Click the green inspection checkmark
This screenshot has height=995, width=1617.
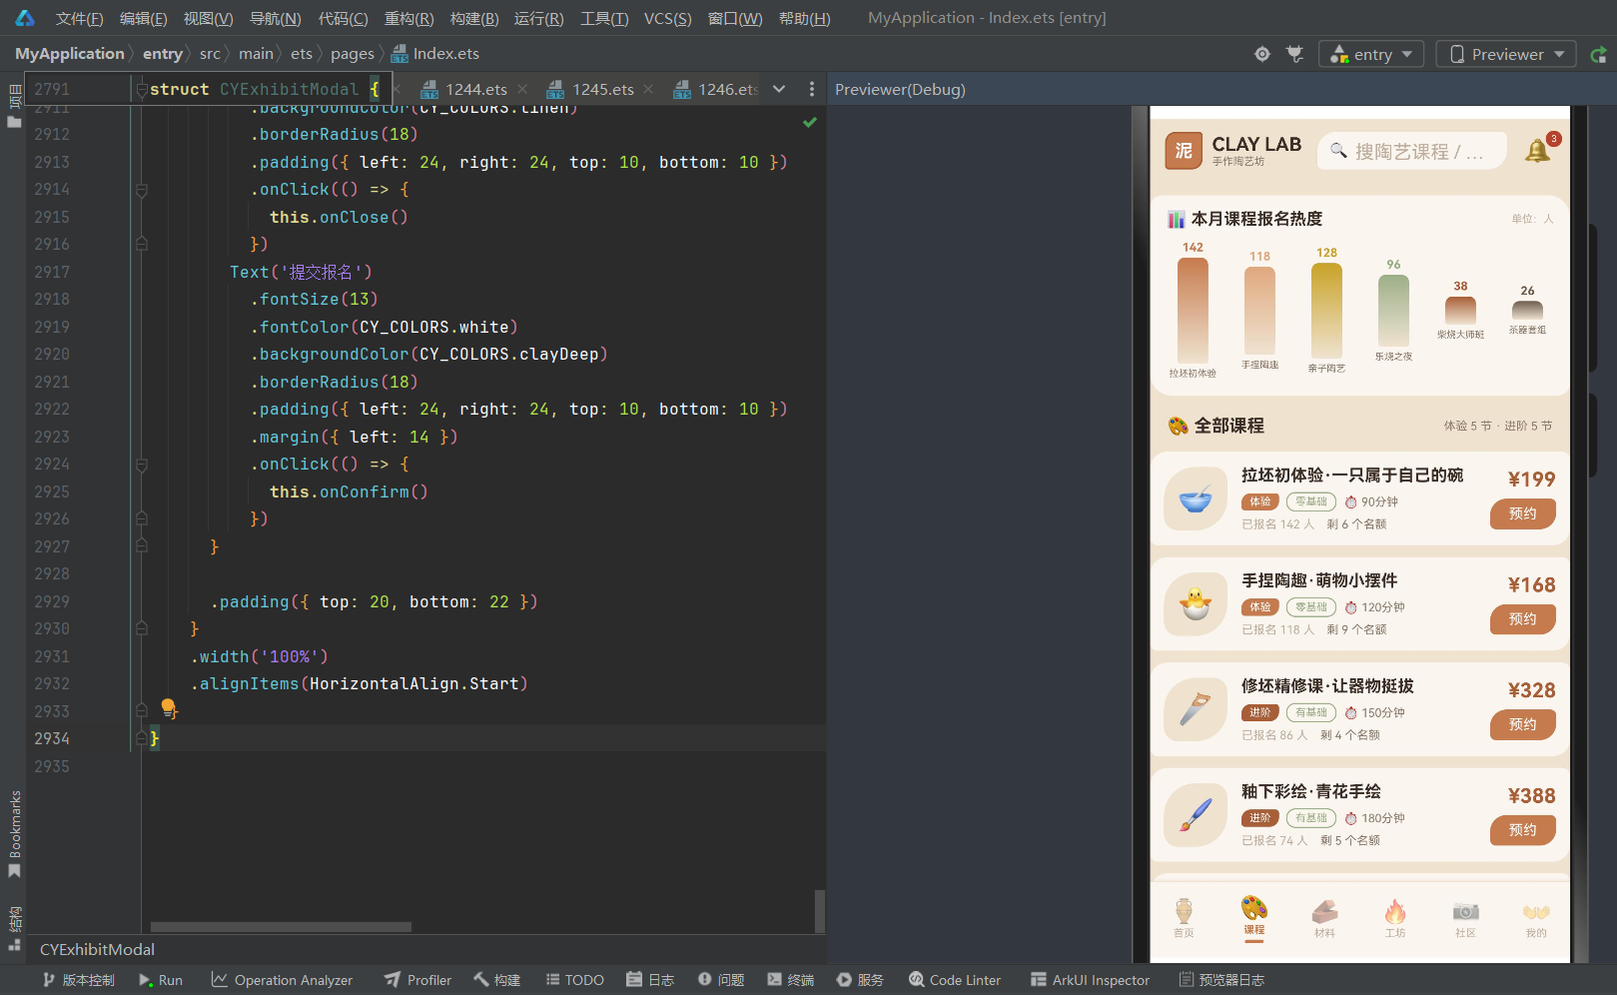point(810,122)
